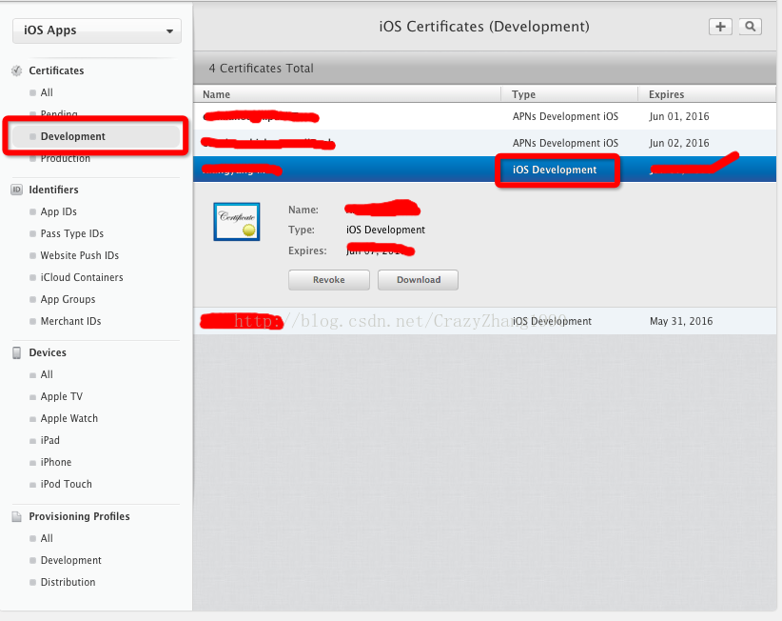This screenshot has width=782, height=621.
Task: Click the Provisioning Profiles icon
Action: click(x=16, y=516)
